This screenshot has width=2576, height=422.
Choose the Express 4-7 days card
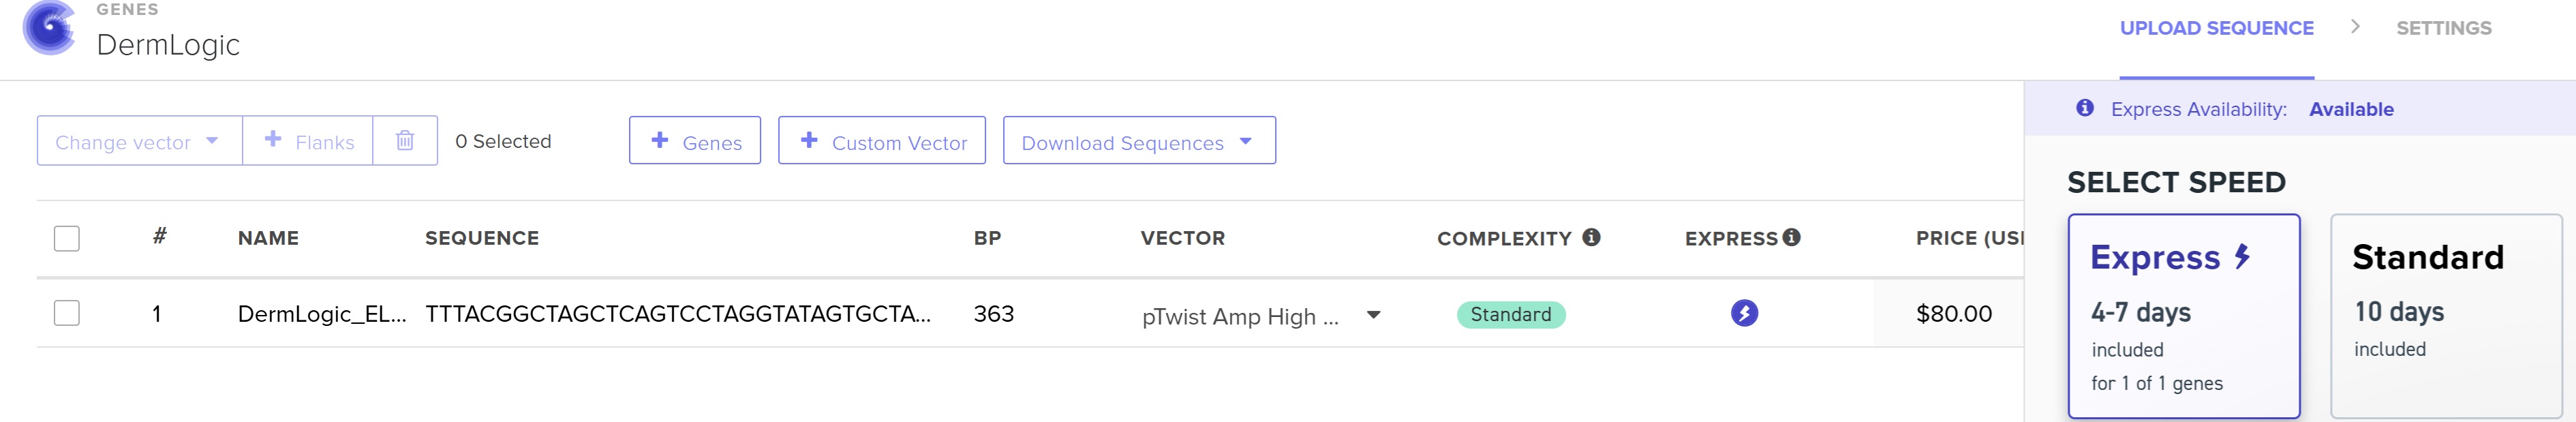tap(2183, 315)
